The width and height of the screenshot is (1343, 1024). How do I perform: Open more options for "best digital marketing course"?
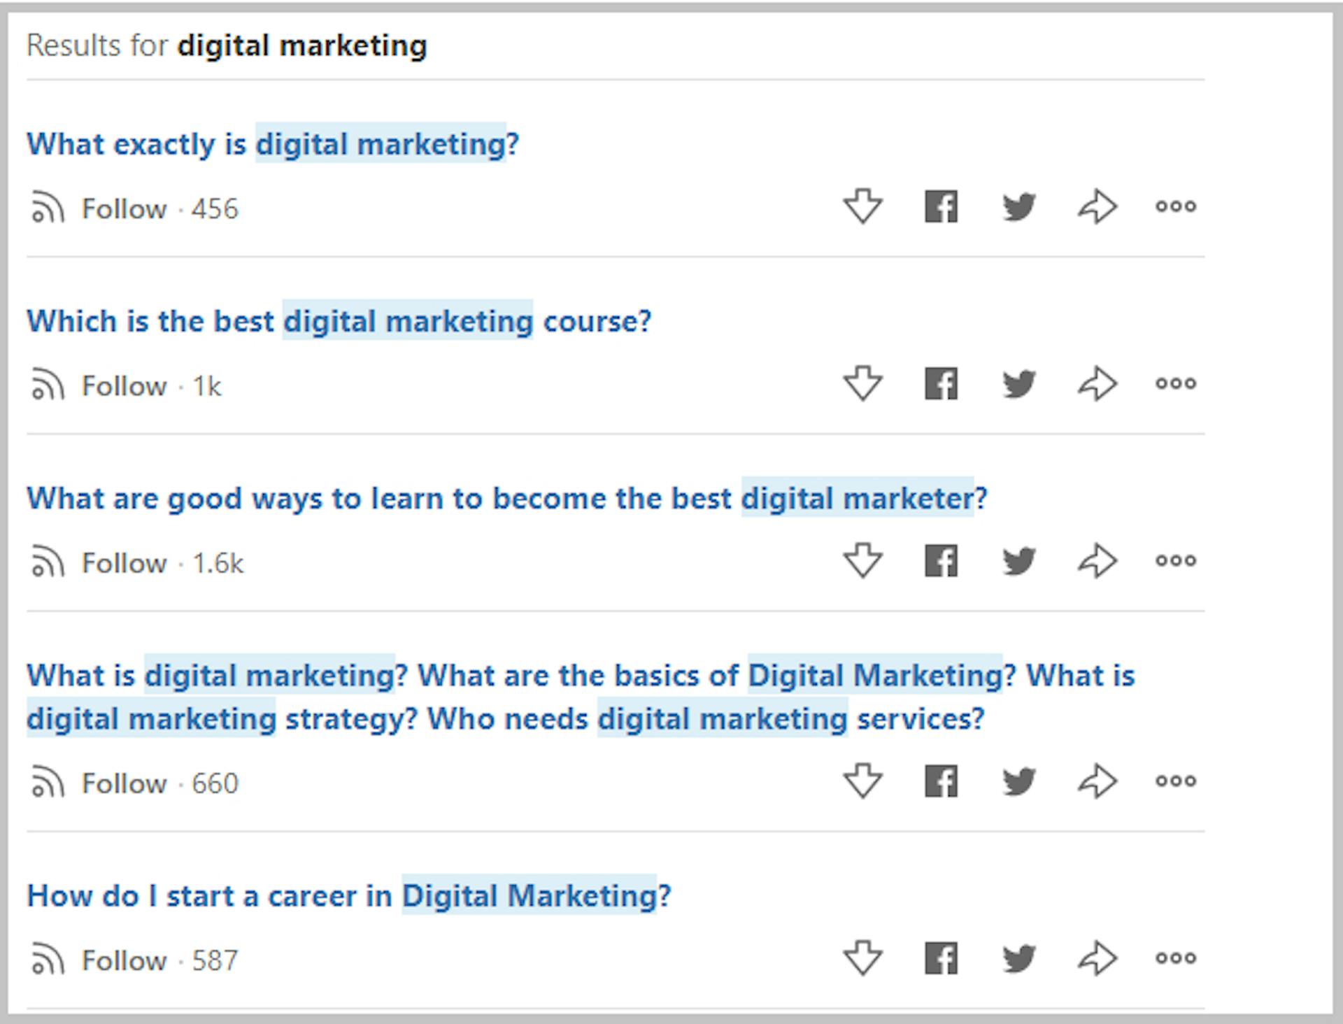pyautogui.click(x=1176, y=383)
